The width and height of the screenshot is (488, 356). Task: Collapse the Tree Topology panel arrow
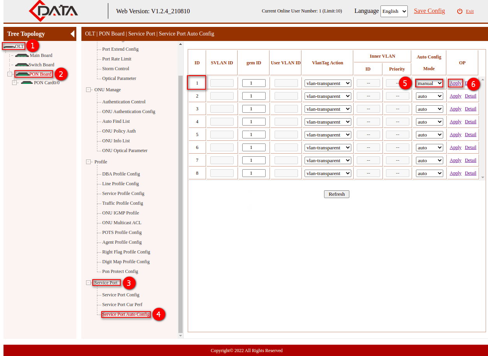tap(72, 34)
